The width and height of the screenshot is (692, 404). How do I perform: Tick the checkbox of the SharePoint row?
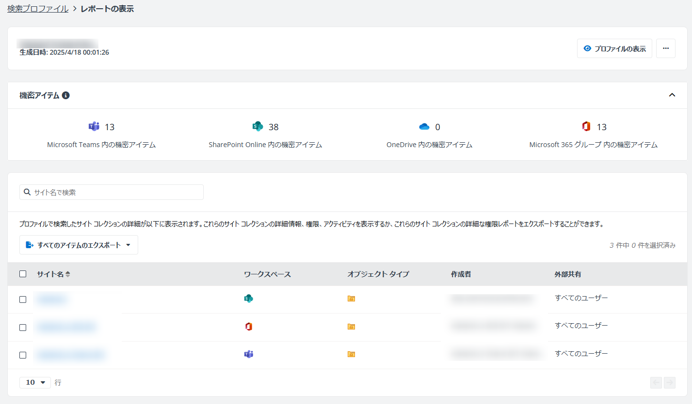(x=23, y=299)
